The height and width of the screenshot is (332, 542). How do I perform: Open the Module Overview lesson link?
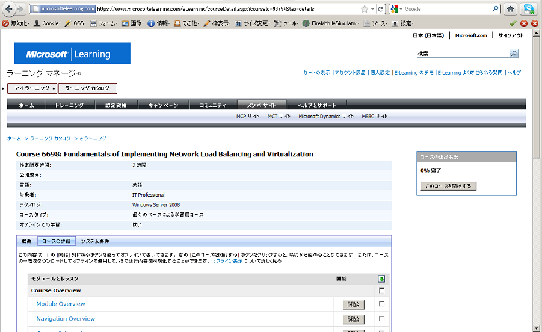click(x=61, y=304)
